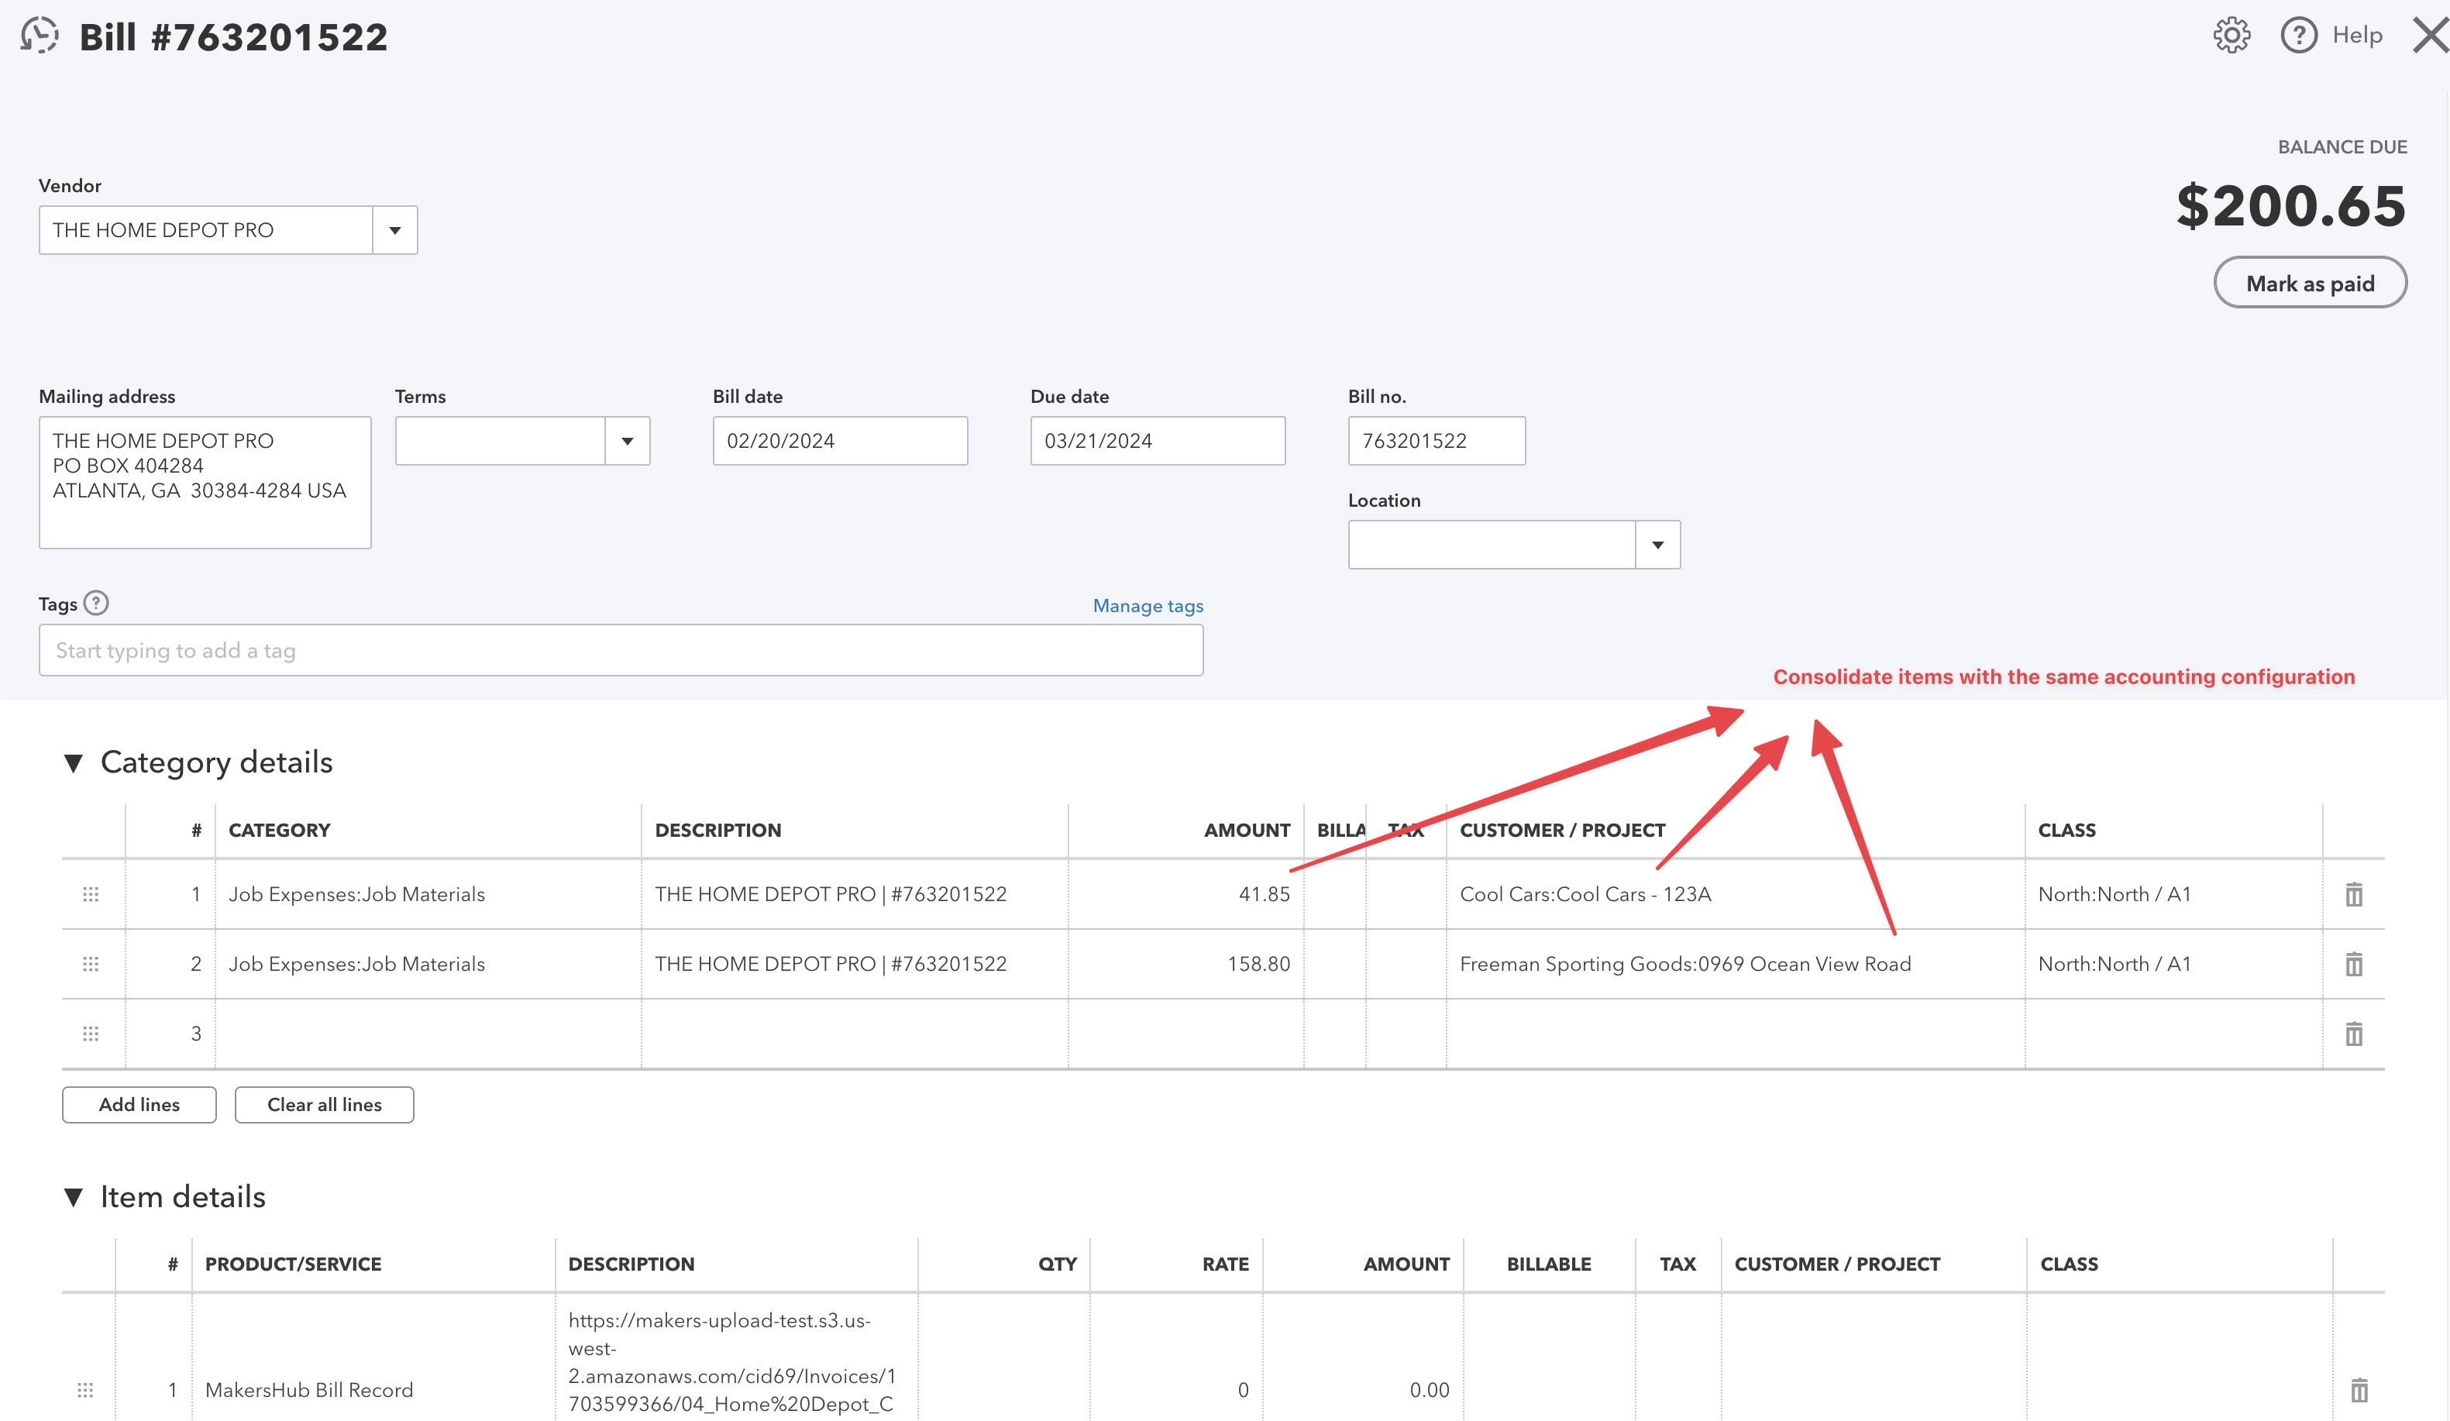This screenshot has height=1421, width=2450.
Task: Open recent transactions history icon
Action: coord(40,36)
